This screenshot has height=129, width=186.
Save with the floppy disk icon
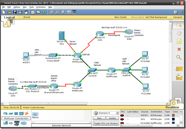[x=15, y=12]
